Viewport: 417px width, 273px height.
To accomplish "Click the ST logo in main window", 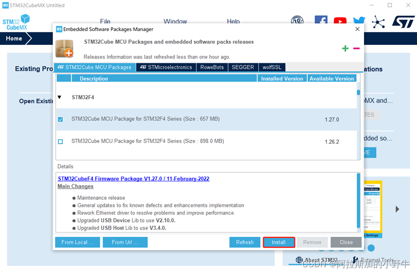I will [403, 22].
